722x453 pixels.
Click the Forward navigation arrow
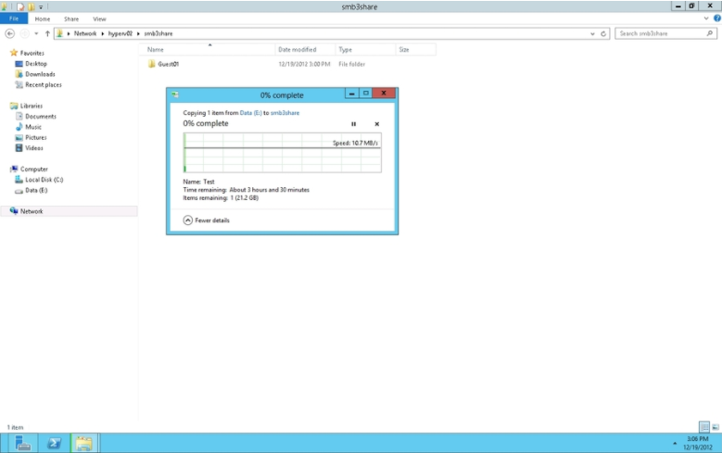click(25, 33)
